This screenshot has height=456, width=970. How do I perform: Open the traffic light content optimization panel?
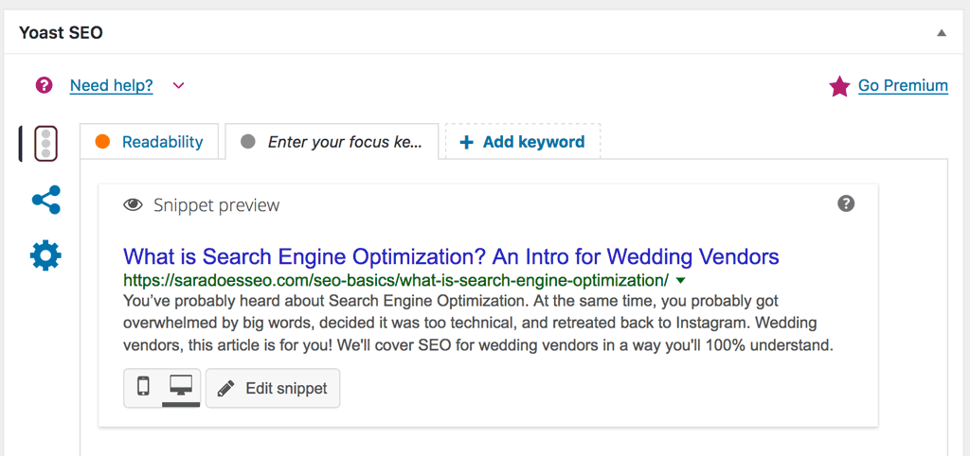pos(45,144)
